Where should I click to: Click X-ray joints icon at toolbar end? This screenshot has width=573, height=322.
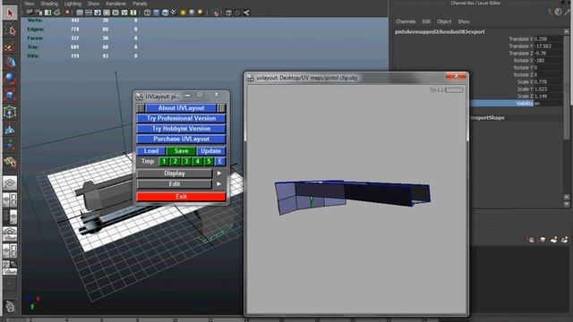[x=247, y=13]
